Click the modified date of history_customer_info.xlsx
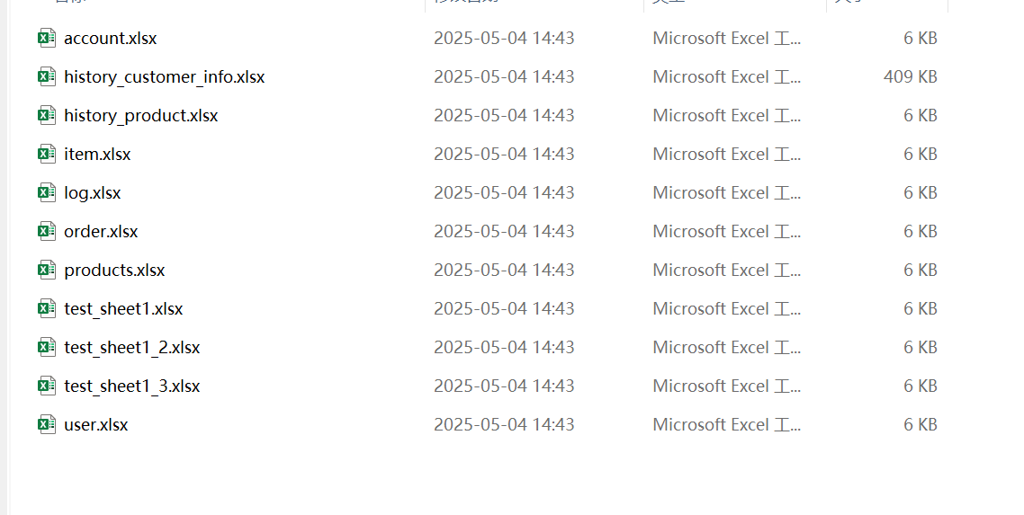 (x=504, y=76)
